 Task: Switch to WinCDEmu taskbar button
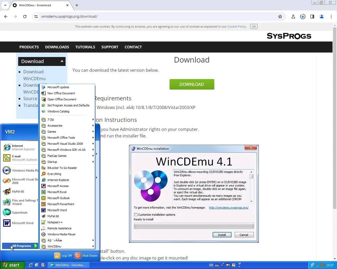[x=69, y=265]
